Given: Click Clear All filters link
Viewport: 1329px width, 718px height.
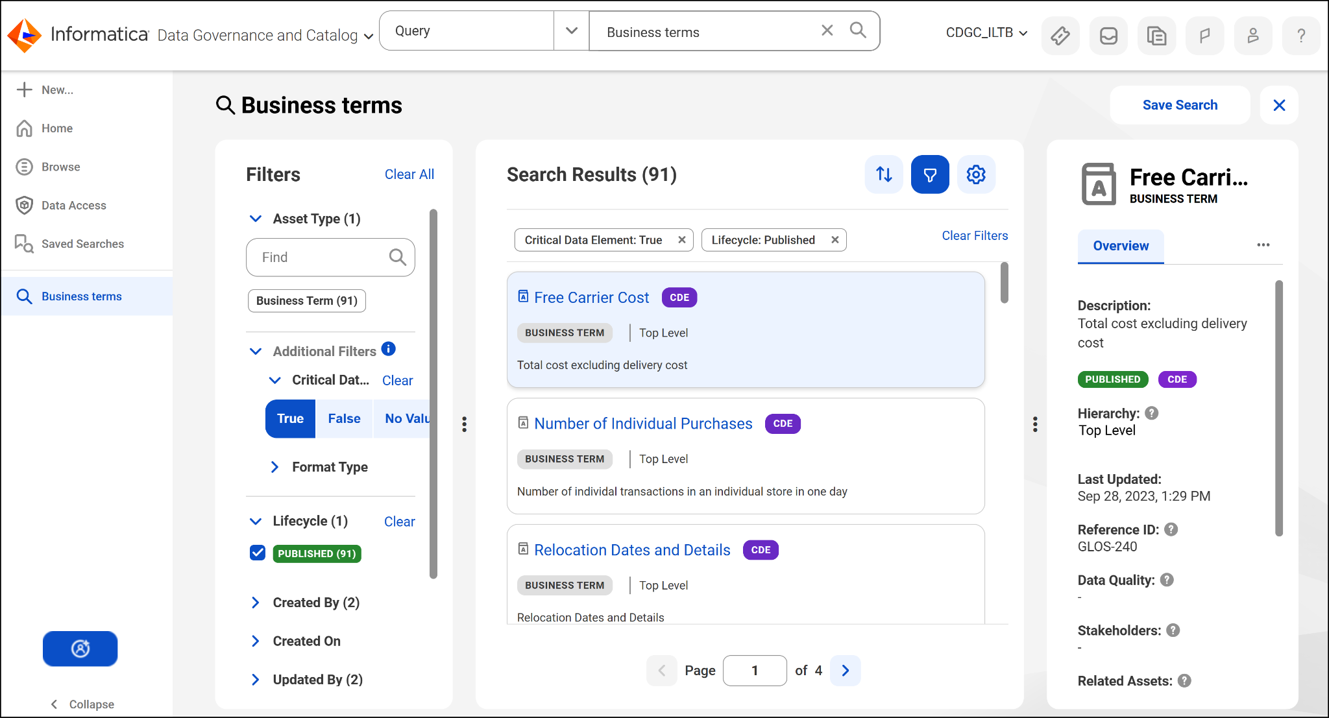Looking at the screenshot, I should (x=409, y=174).
